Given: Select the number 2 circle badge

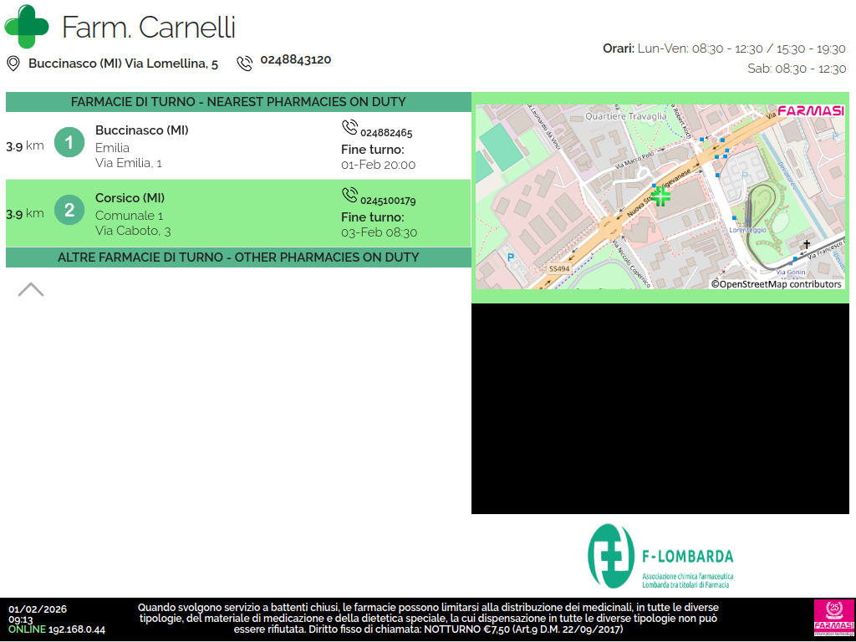Looking at the screenshot, I should click(69, 210).
